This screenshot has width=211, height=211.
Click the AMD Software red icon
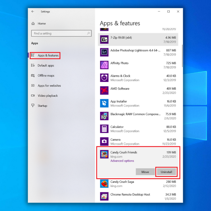(x=104, y=90)
